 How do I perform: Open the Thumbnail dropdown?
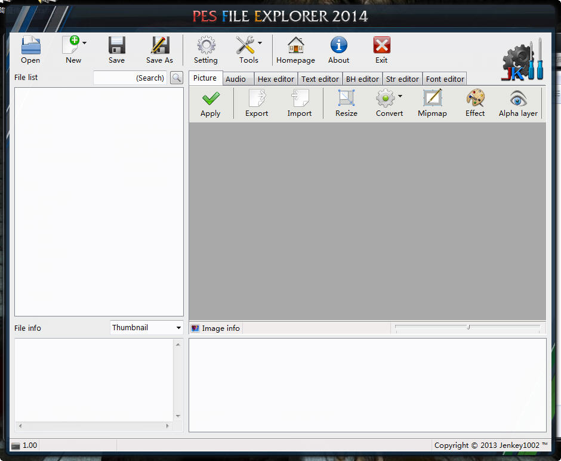pyautogui.click(x=146, y=327)
